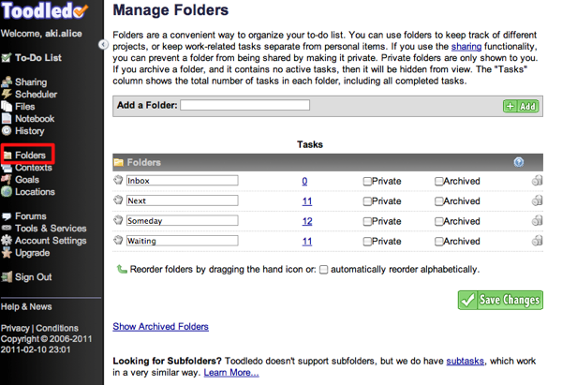Click the Forums speech bubble icon
The width and height of the screenshot is (562, 385).
click(x=7, y=216)
